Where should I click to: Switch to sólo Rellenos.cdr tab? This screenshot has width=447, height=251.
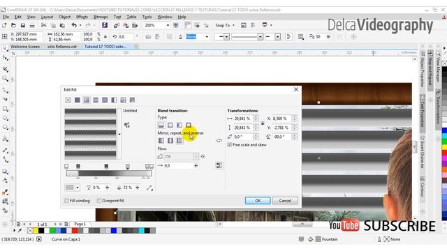pyautogui.click(x=62, y=47)
